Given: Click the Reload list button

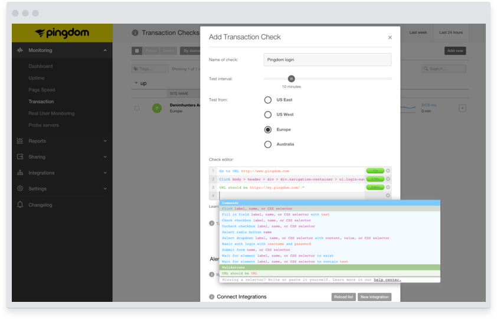Looking at the screenshot, I should [344, 297].
